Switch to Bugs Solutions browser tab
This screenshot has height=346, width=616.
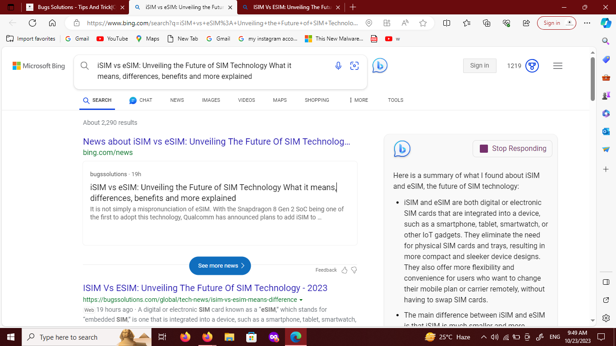[75, 7]
